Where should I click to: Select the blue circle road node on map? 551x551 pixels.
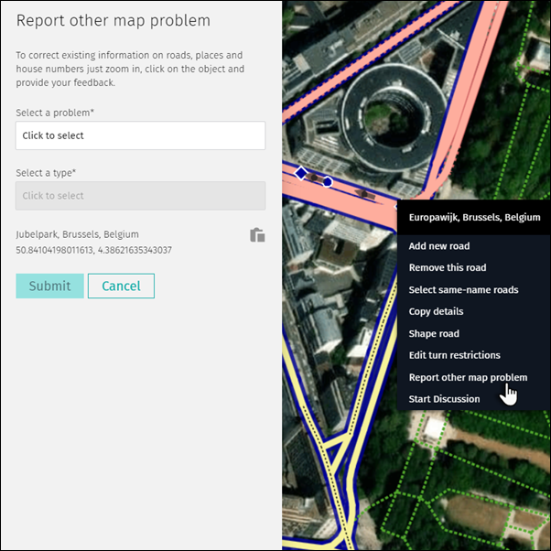(x=327, y=181)
